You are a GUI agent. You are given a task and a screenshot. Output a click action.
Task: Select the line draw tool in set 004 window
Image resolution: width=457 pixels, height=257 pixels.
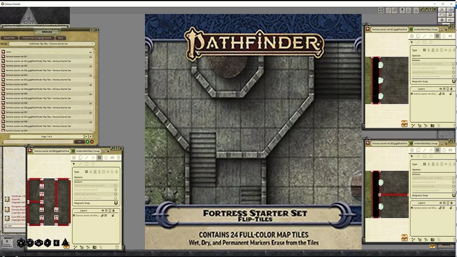pos(80,164)
